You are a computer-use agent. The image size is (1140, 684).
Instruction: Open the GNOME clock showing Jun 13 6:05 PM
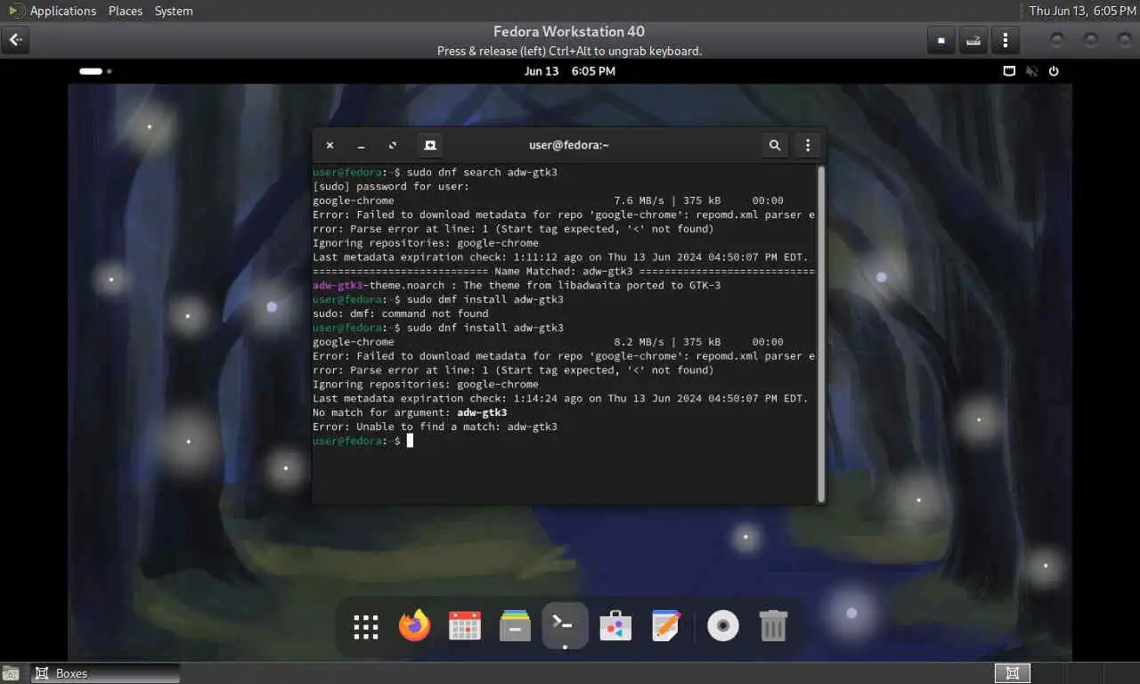tap(570, 71)
